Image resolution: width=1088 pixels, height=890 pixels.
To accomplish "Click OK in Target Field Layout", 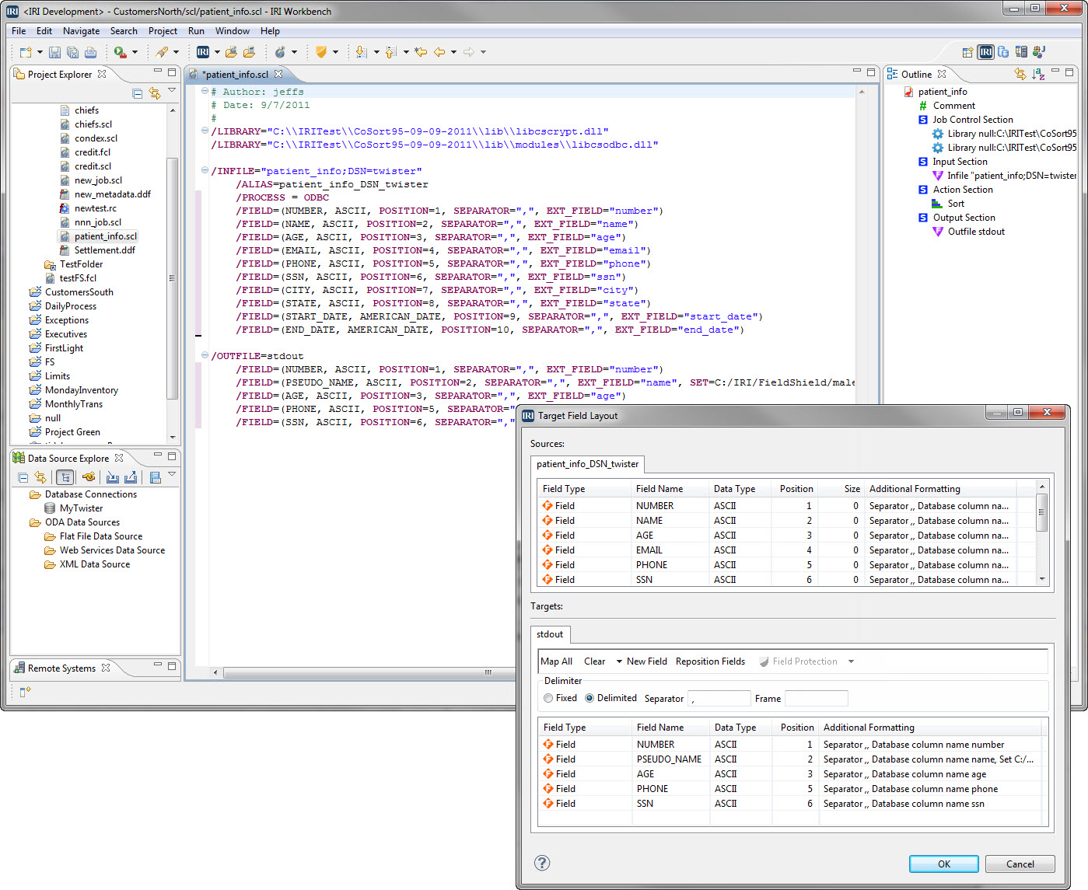I will 943,864.
